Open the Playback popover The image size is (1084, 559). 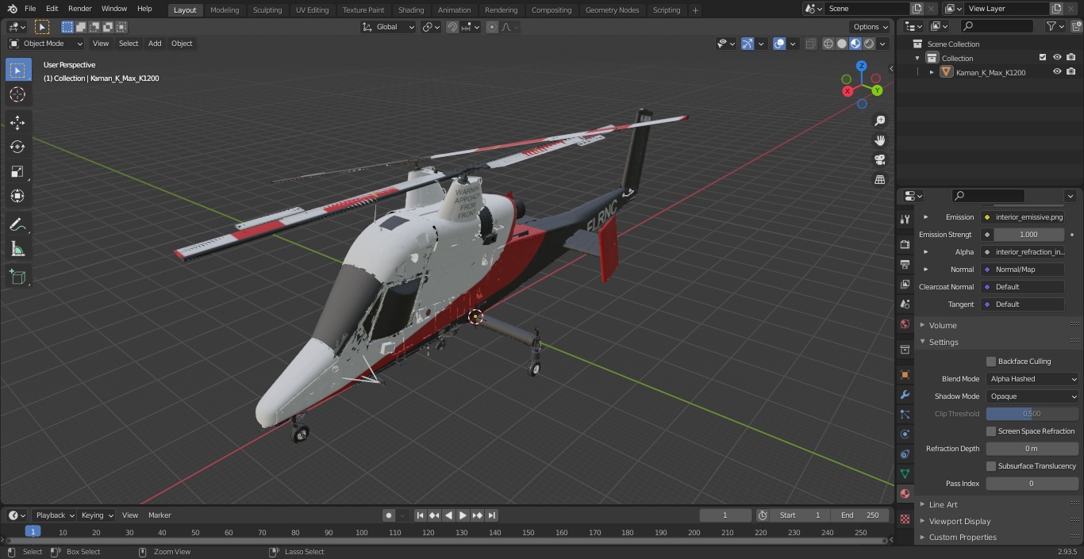coord(54,515)
